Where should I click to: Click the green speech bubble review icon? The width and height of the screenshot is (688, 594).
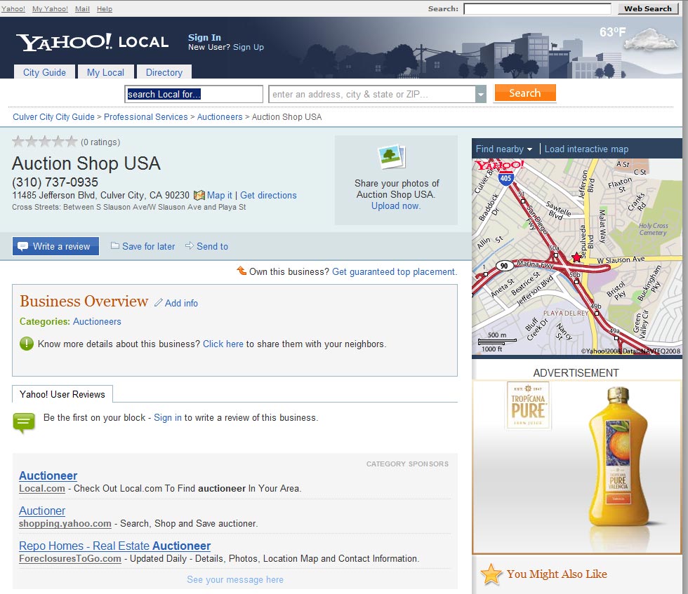24,423
